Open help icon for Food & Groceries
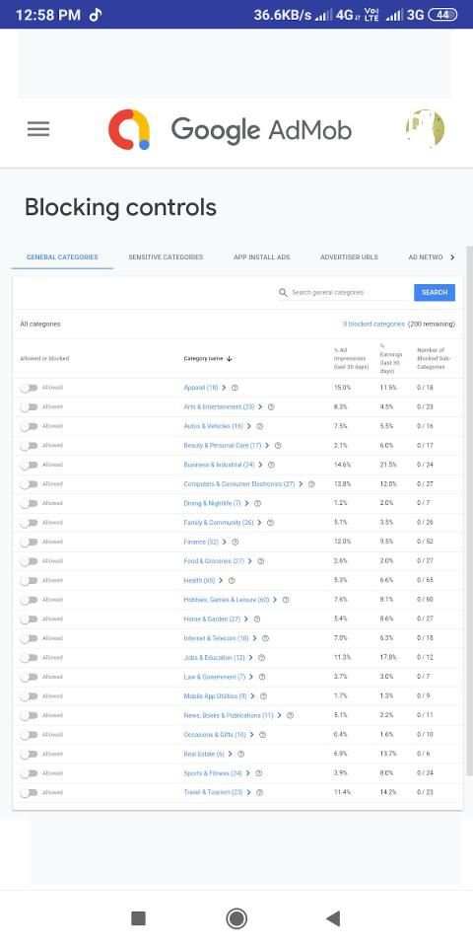 coord(260,561)
